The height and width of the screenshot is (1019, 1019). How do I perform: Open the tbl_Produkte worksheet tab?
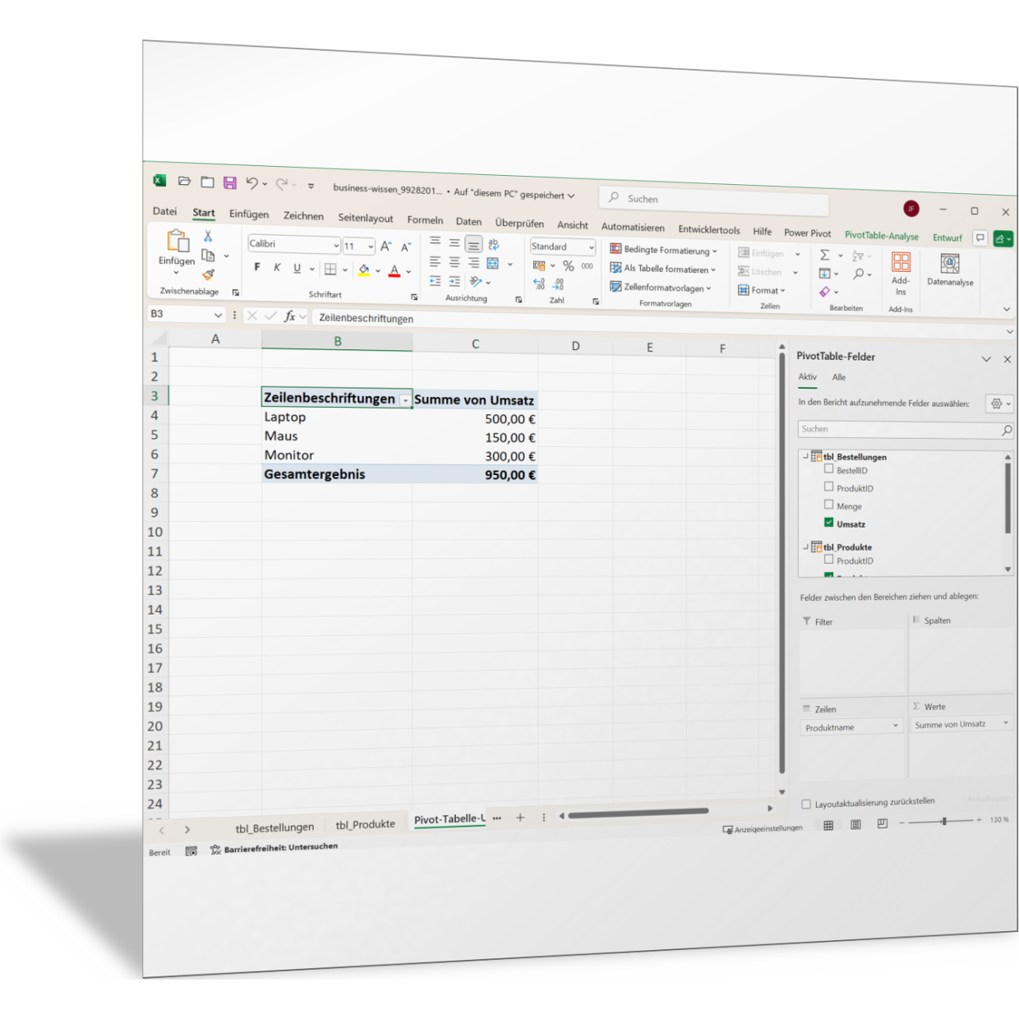(x=366, y=823)
